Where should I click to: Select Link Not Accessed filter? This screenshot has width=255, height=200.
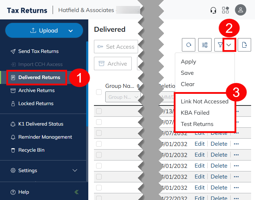[x=204, y=102]
